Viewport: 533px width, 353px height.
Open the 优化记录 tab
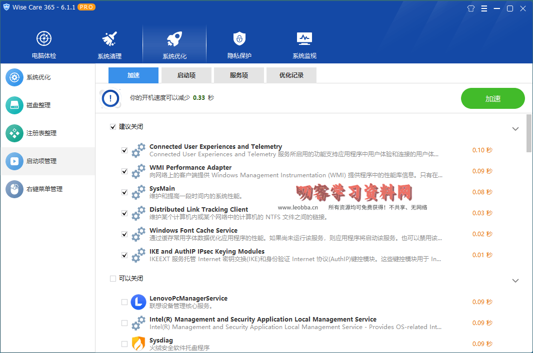(291, 75)
